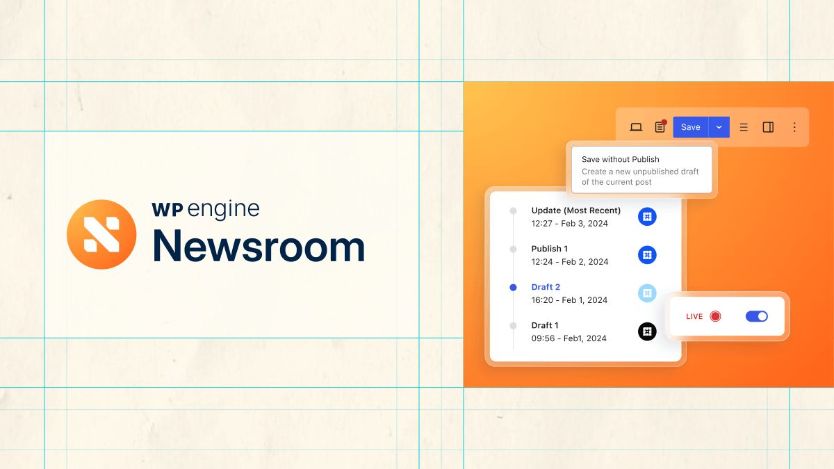This screenshot has width=834, height=469.
Task: Click blue icon beside Publish 1
Action: point(647,255)
